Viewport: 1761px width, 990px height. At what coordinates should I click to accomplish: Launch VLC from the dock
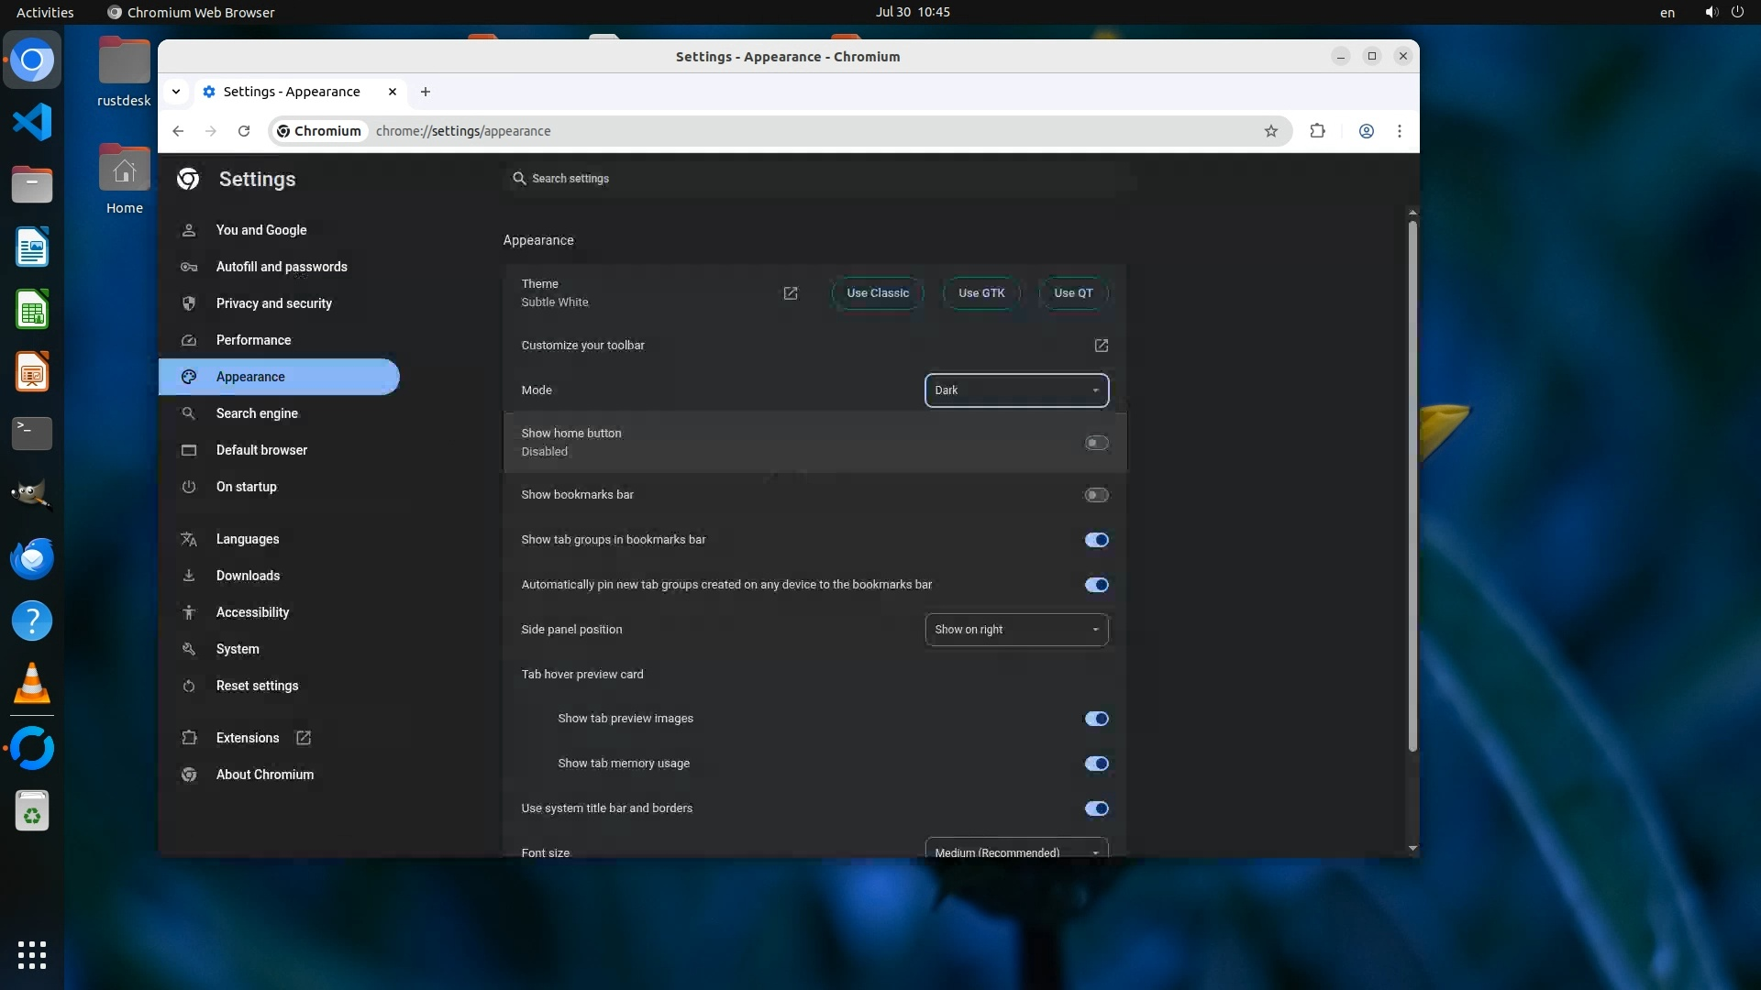point(32,684)
